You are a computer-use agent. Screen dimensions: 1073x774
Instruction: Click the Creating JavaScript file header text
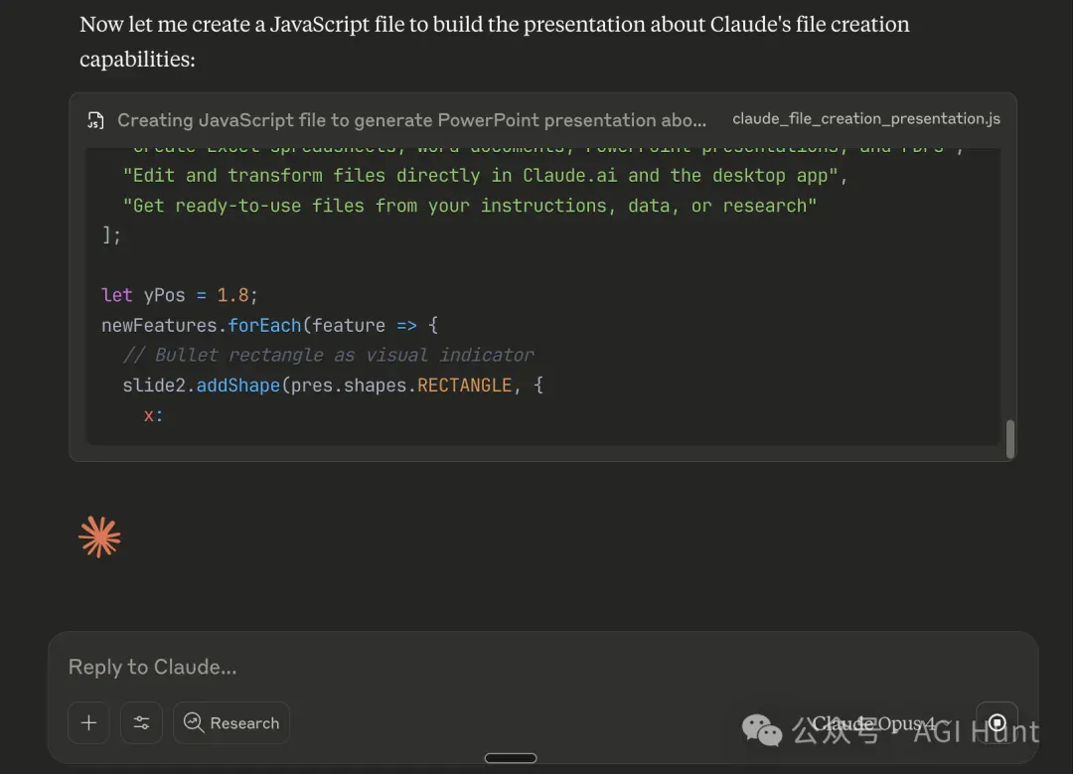(411, 120)
